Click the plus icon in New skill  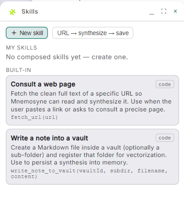14,33
